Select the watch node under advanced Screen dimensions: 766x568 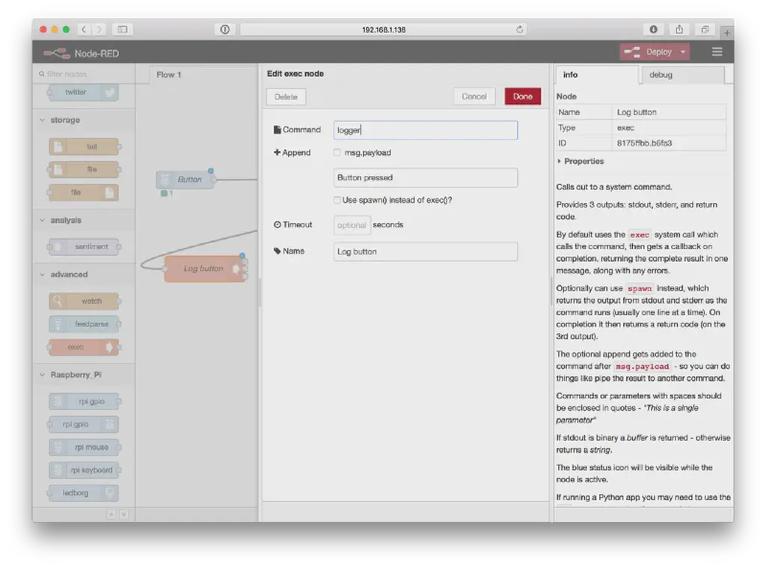pyautogui.click(x=82, y=301)
